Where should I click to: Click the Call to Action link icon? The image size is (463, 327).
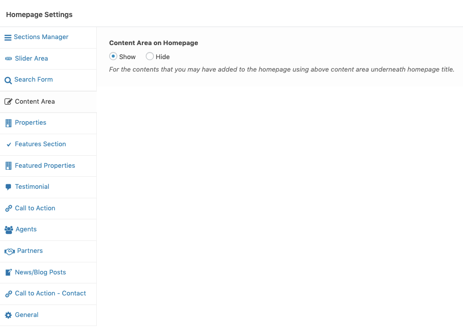point(9,208)
